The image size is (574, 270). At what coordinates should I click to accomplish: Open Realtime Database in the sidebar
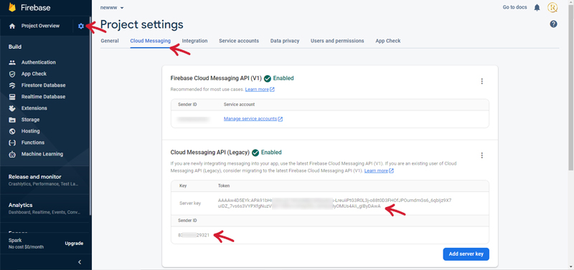[x=43, y=97]
